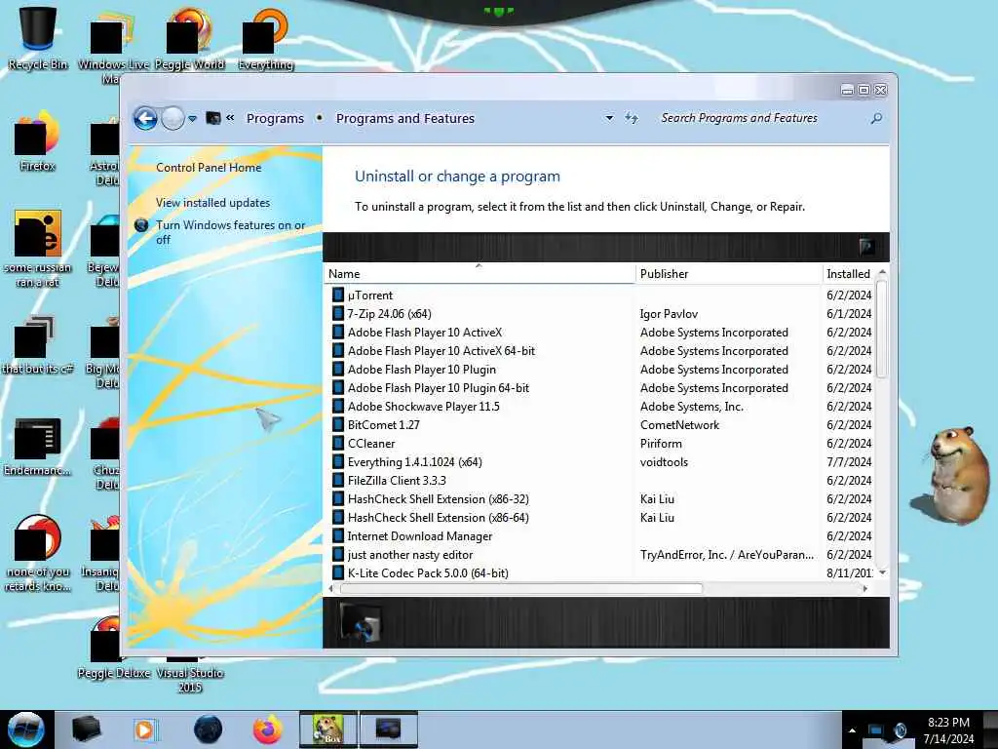Viewport: 998px width, 749px height.
Task: Select FileZilla Client 3.3.3 icon
Action: click(338, 480)
